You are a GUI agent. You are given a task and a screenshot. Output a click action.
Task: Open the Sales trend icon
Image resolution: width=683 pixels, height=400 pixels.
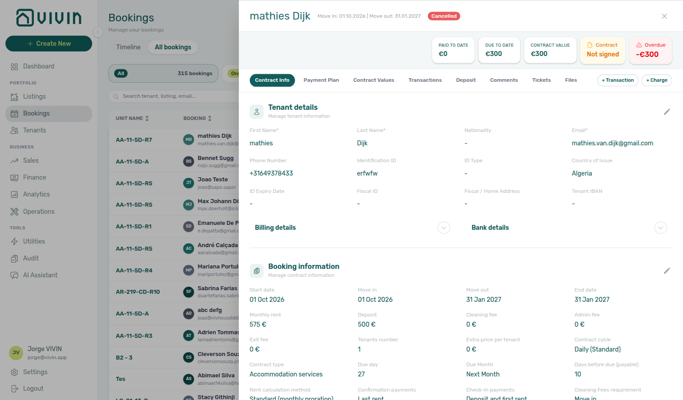pos(15,160)
